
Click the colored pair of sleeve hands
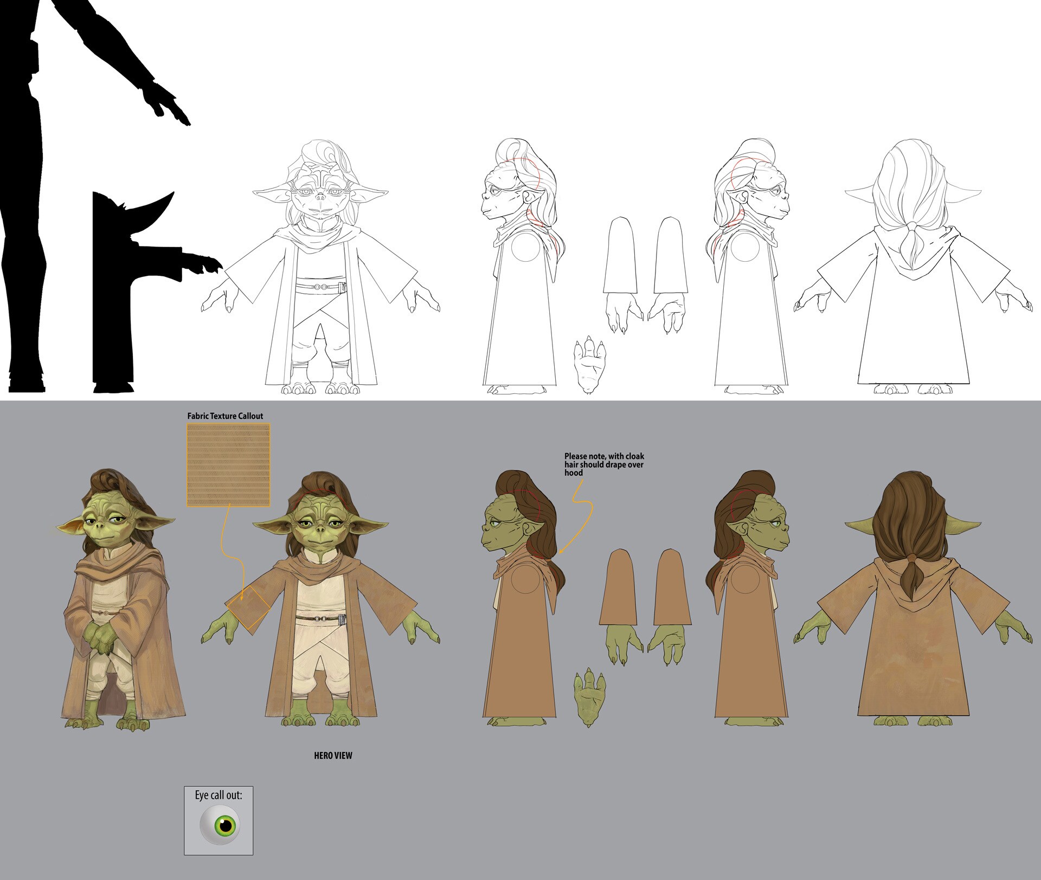coord(645,607)
